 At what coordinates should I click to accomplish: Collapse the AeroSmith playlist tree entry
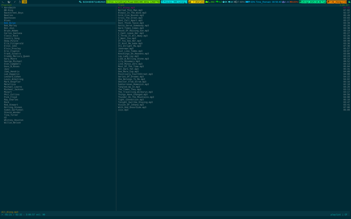(x=2, y=8)
